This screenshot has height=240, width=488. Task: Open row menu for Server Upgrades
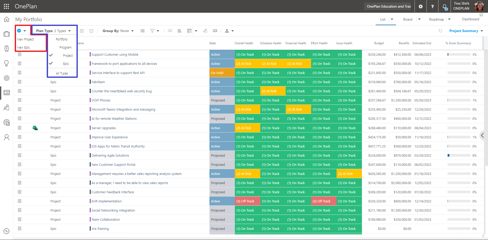(x=20, y=128)
